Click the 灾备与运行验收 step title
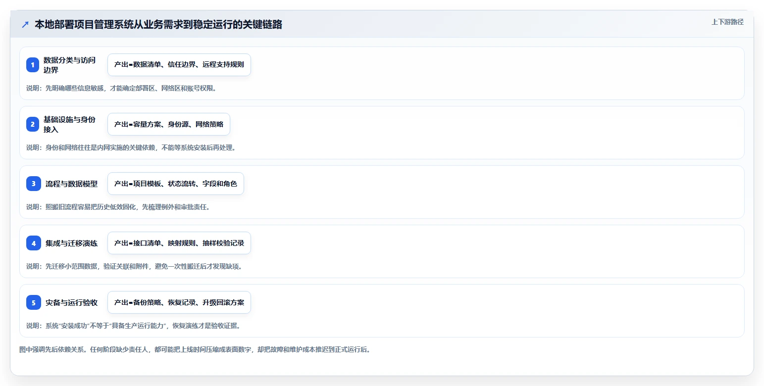The width and height of the screenshot is (764, 386). point(71,302)
